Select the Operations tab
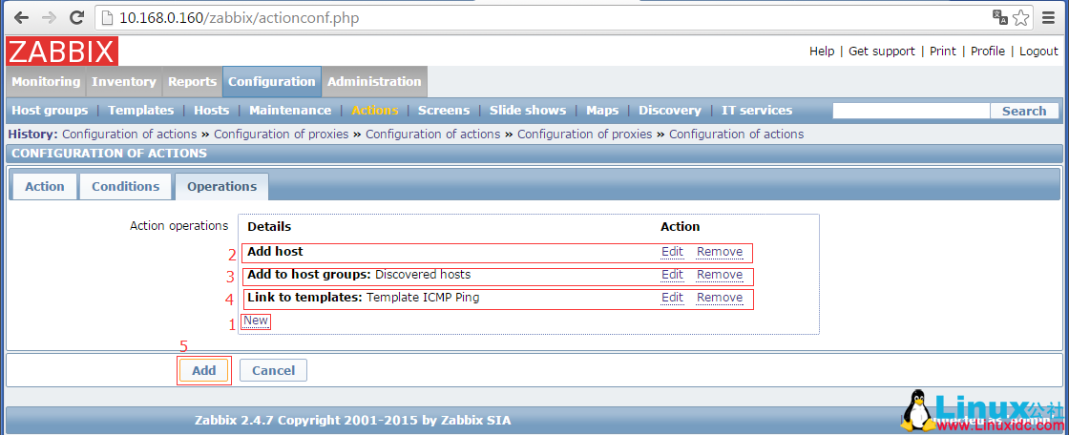 (221, 187)
